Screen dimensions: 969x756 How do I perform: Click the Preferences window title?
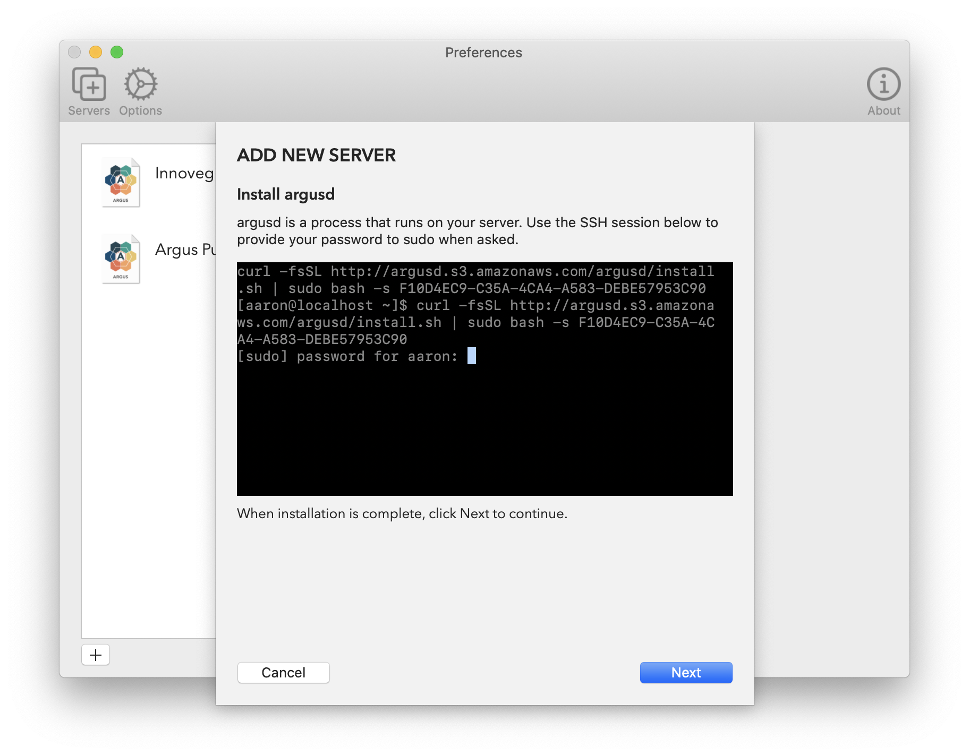coord(483,53)
